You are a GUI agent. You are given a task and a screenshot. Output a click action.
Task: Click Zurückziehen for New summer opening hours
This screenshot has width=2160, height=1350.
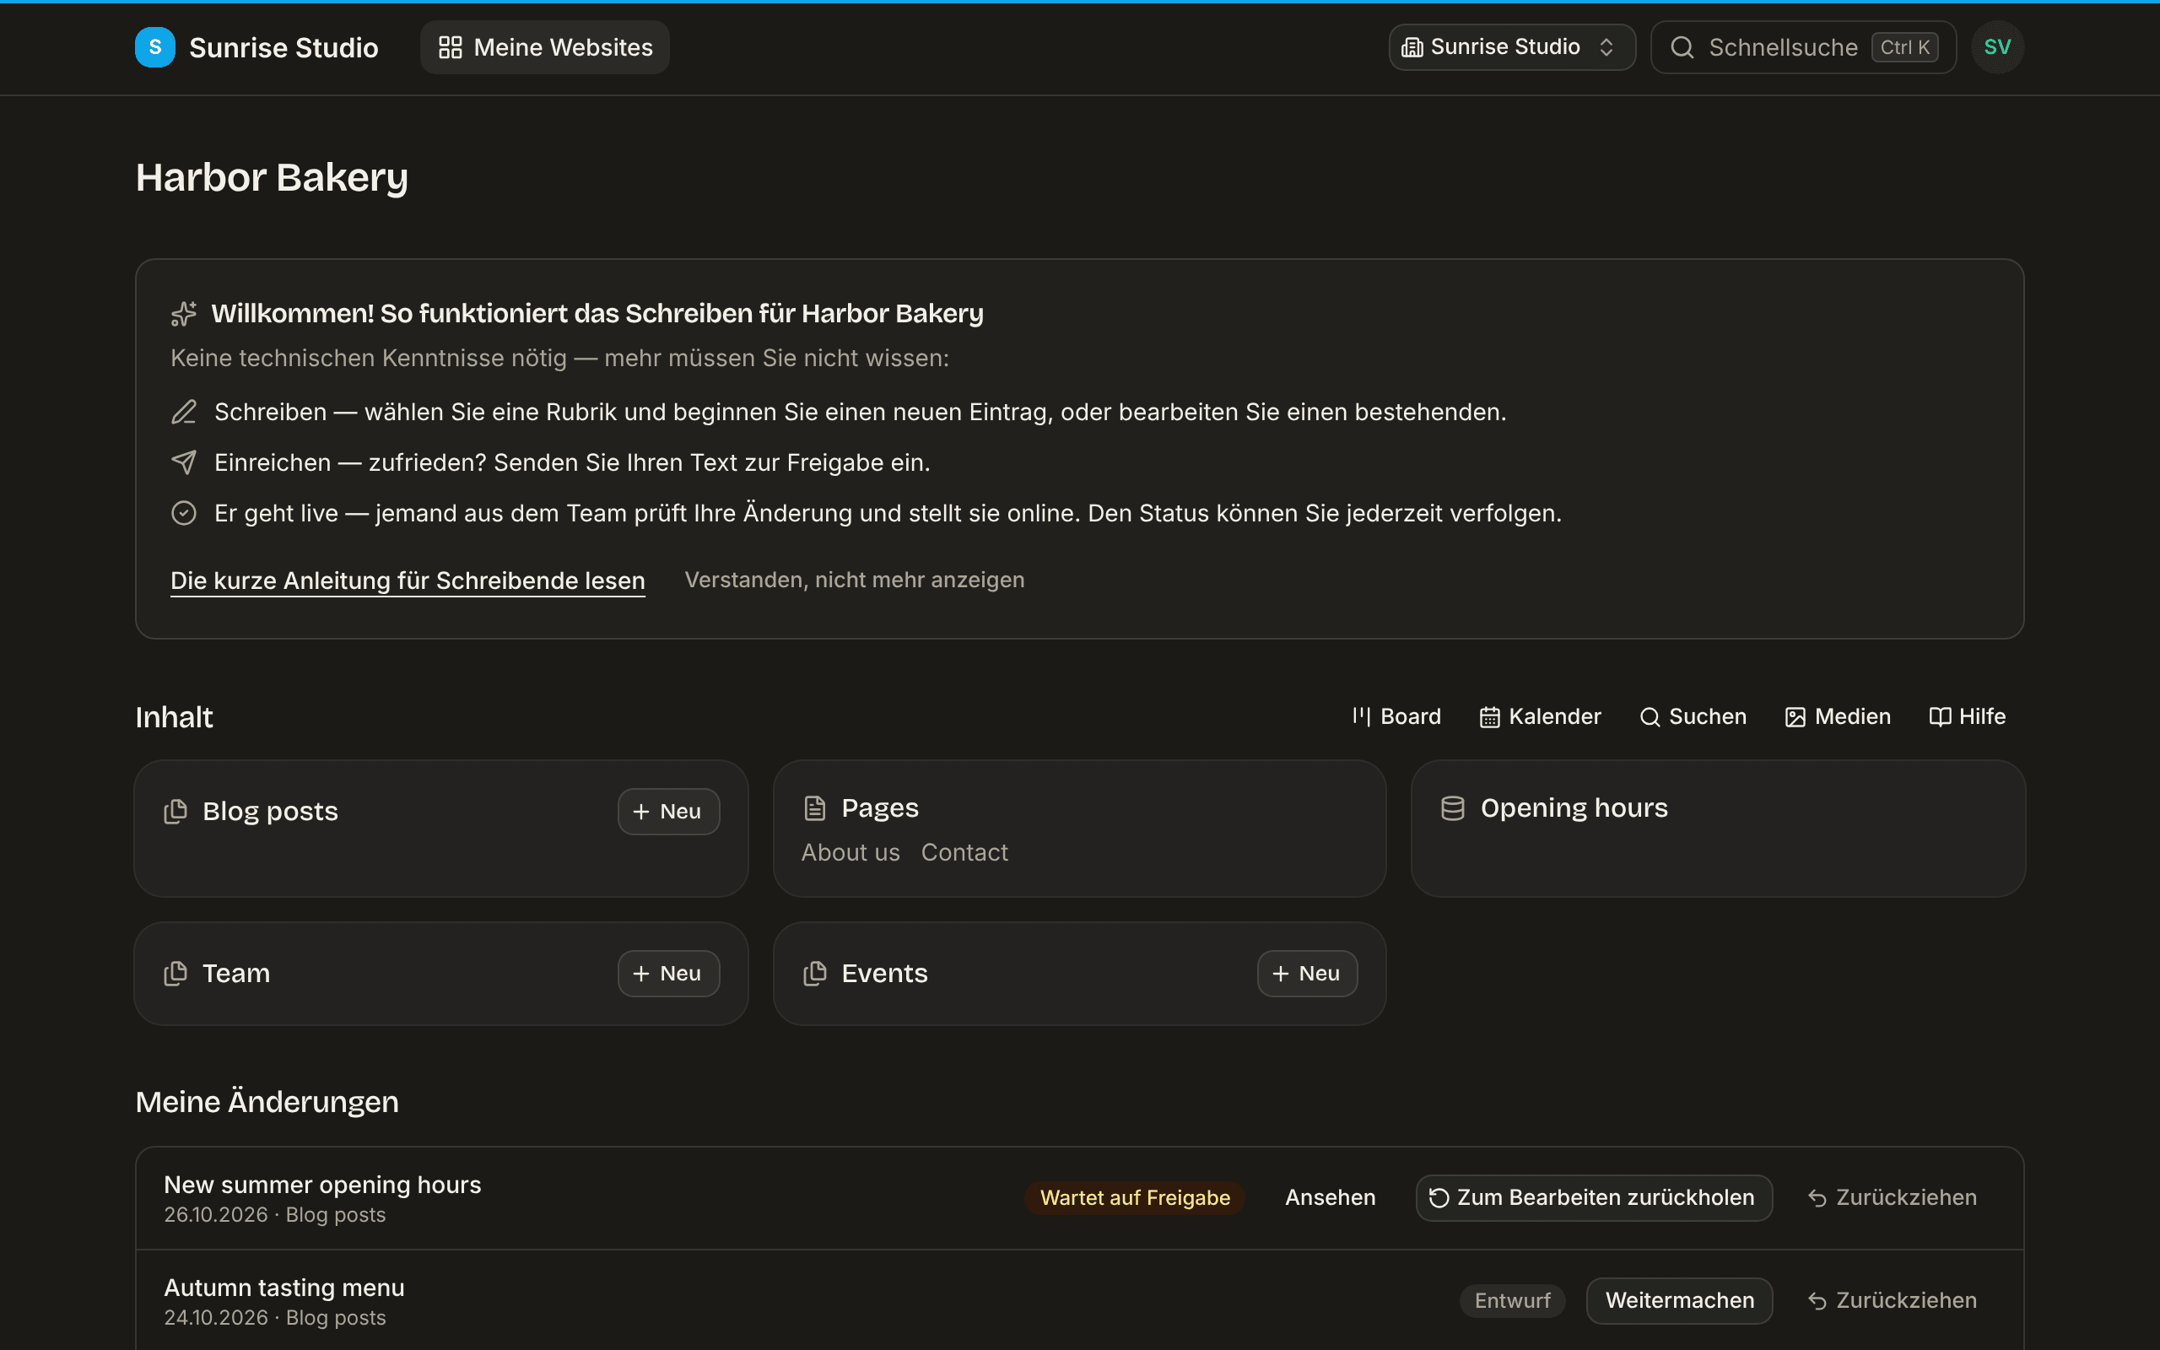click(1893, 1198)
